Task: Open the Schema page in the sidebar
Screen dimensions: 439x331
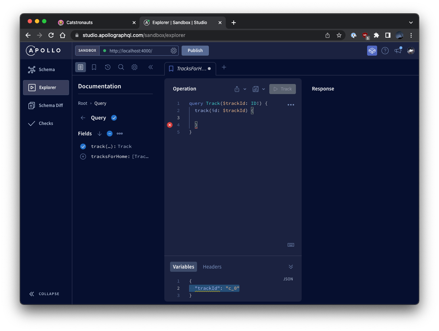Action: pos(46,70)
